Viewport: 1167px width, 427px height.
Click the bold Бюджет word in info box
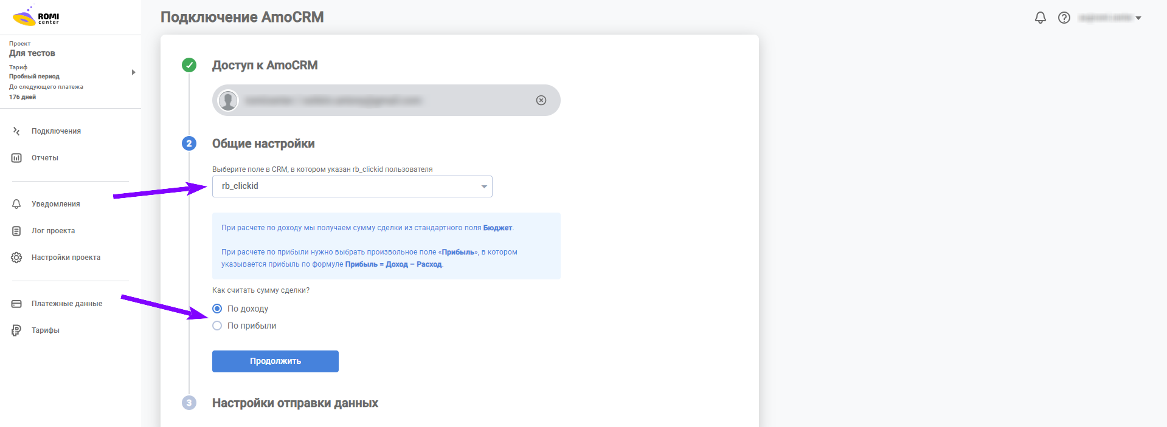click(497, 228)
